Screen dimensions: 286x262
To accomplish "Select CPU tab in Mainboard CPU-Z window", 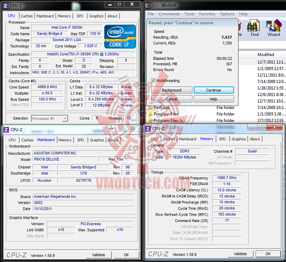I will pos(12,140).
